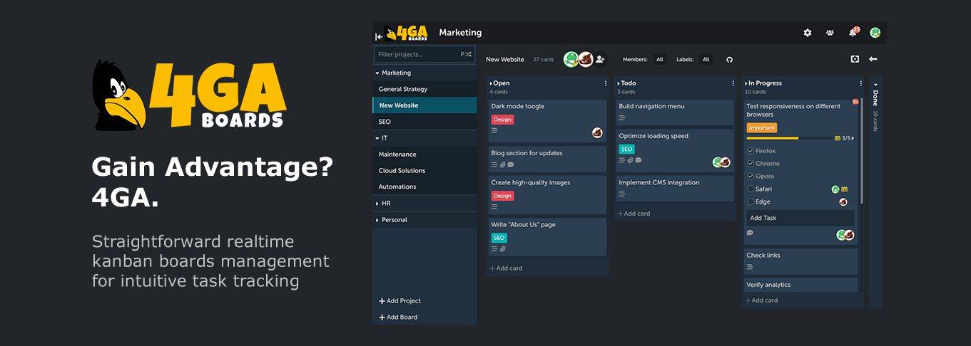Open the settings gear in top bar
This screenshot has width=971, height=346.
click(x=808, y=33)
